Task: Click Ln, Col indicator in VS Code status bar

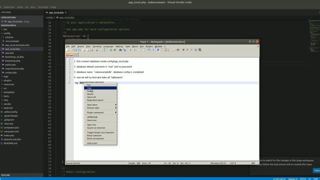Action: 279,179
